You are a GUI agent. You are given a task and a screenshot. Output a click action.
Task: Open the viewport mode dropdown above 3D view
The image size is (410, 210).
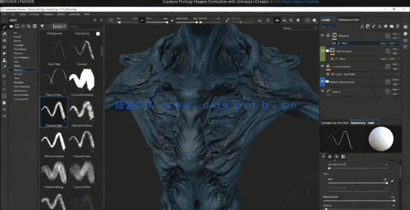(x=299, y=28)
